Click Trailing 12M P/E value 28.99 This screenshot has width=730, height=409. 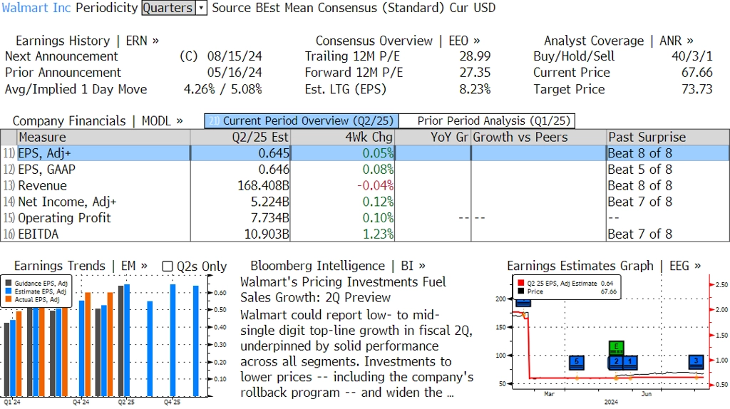coord(475,56)
